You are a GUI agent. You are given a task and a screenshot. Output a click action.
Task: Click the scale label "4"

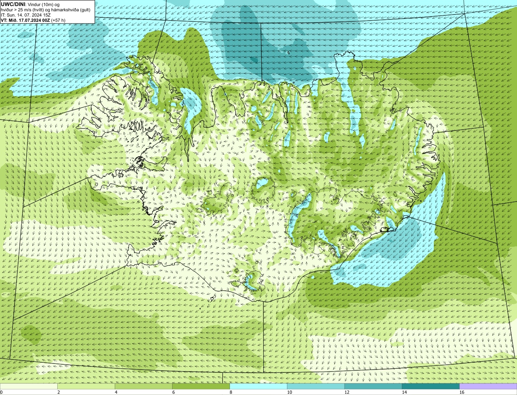click(116, 392)
